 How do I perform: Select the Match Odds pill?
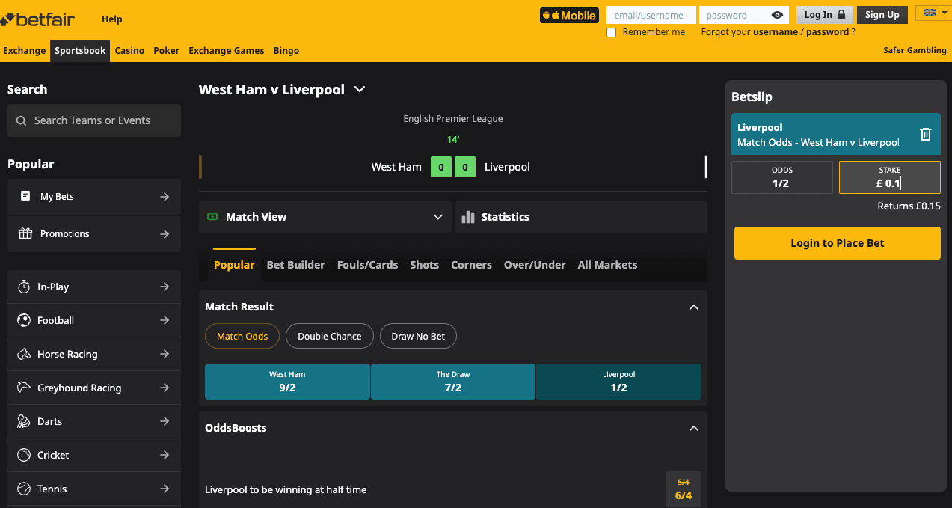tap(242, 336)
